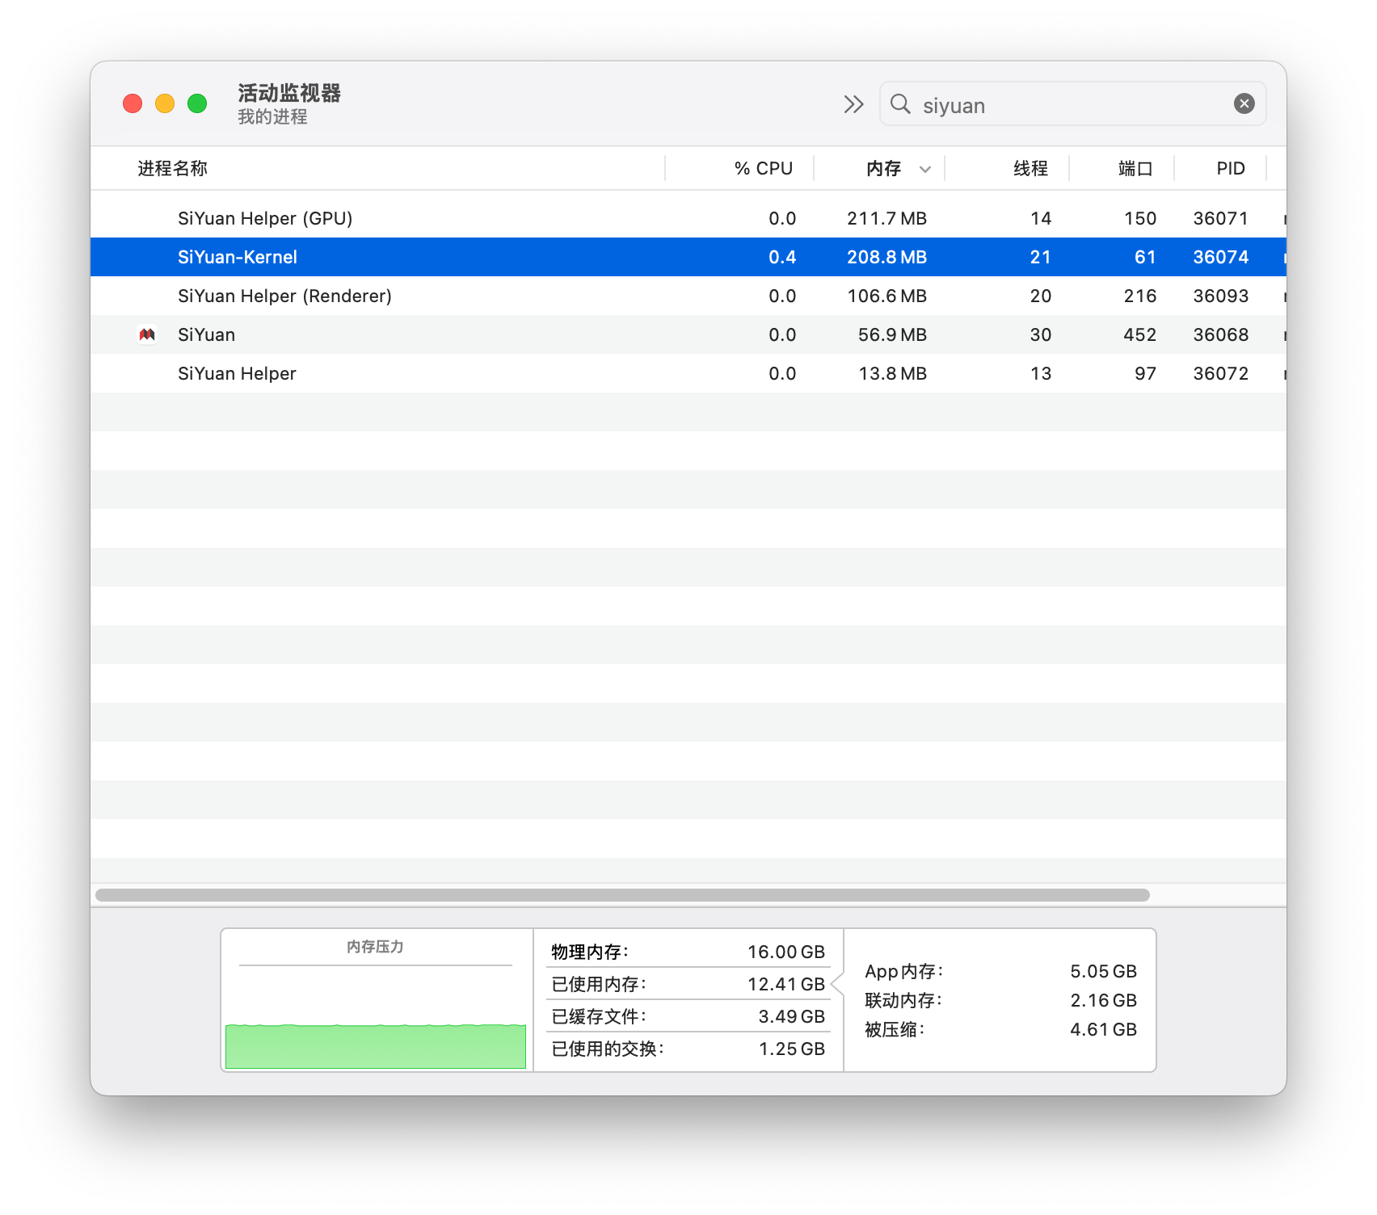Viewport: 1377px width, 1215px height.
Task: Click memory value 208.8 MB
Action: pyautogui.click(x=886, y=257)
